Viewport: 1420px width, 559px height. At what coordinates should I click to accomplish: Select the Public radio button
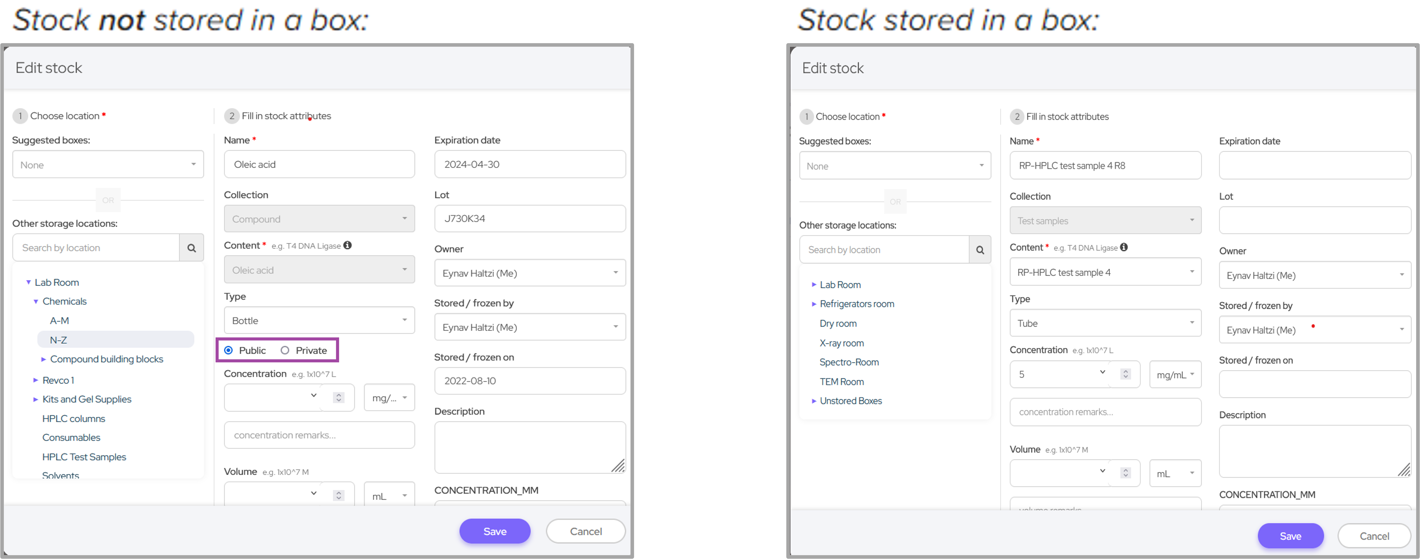tap(229, 351)
